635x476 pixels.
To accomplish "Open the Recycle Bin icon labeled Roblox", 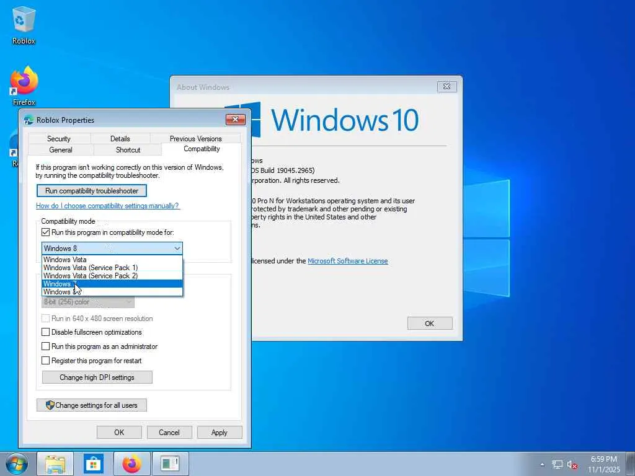I will click(x=24, y=25).
